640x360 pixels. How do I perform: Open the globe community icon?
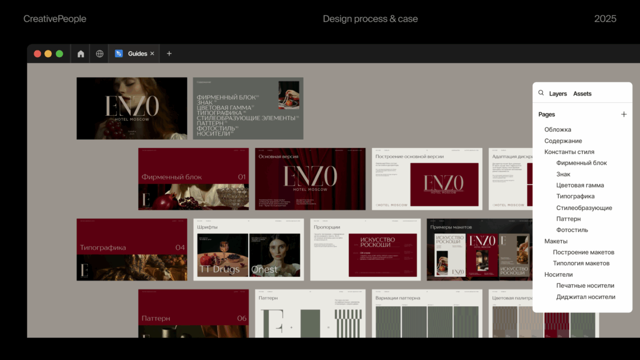pos(100,54)
